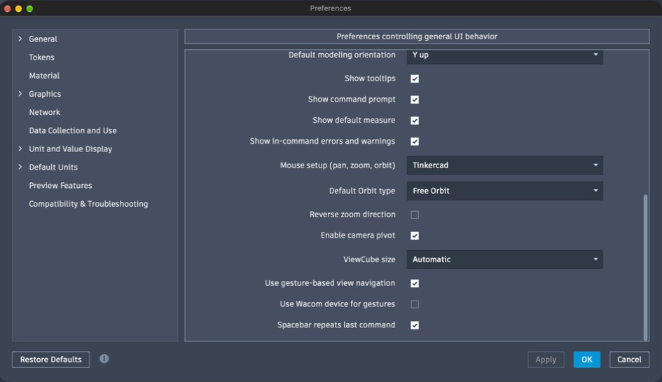662x382 pixels.
Task: Open Default Orbit type dropdown
Action: [x=504, y=191]
